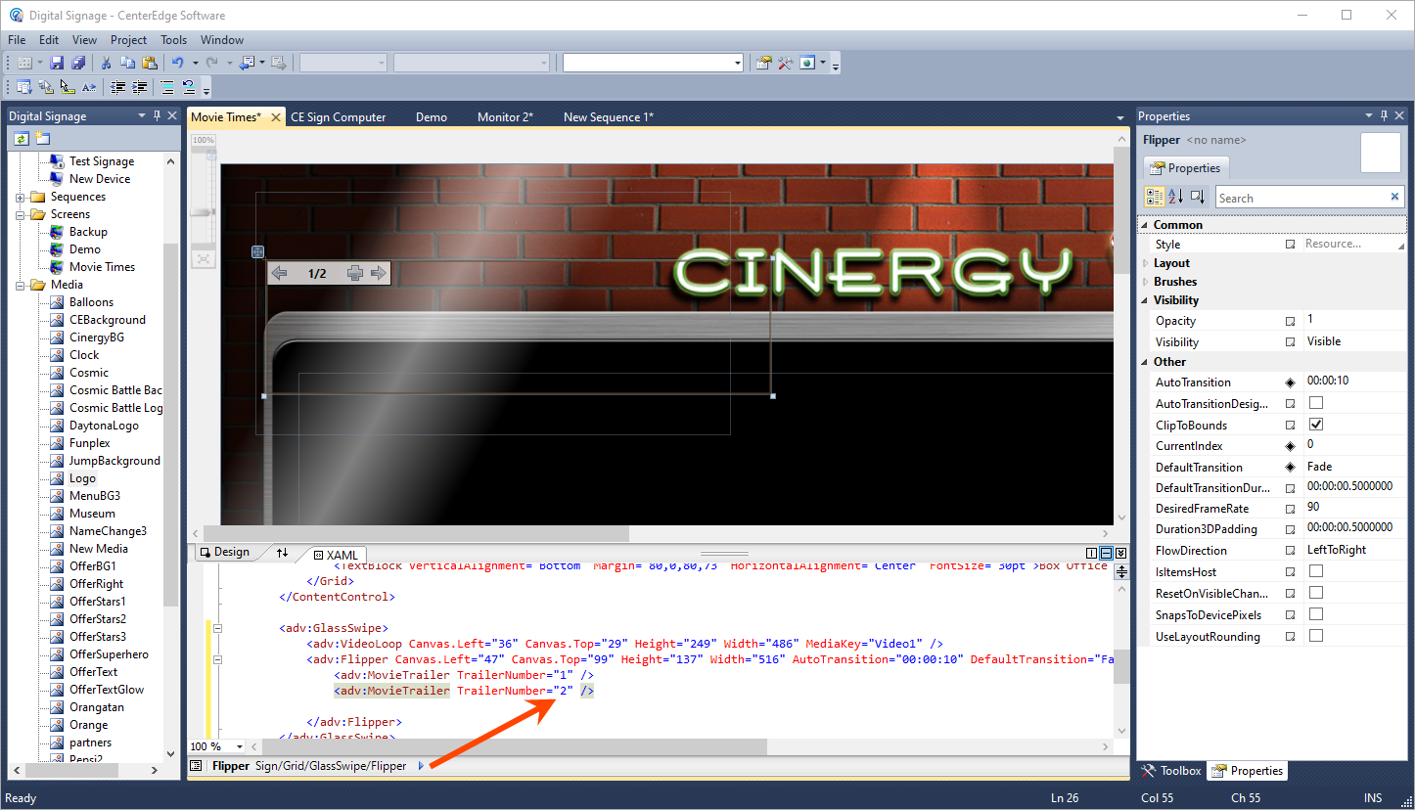
Task: Click the new item icon in Digital Signage panel
Action: click(42, 139)
